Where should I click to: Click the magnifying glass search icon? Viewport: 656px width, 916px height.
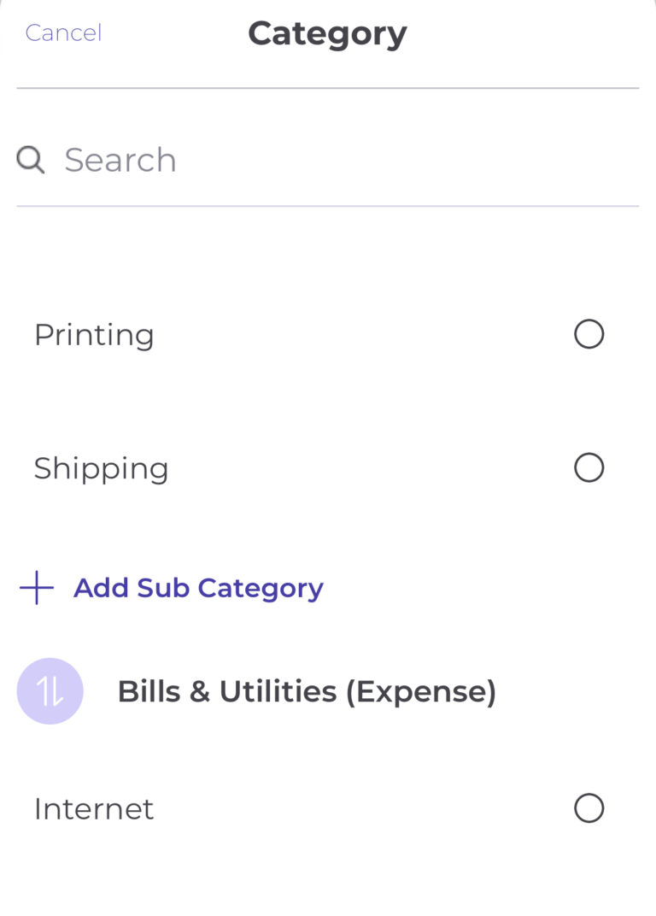pos(31,160)
